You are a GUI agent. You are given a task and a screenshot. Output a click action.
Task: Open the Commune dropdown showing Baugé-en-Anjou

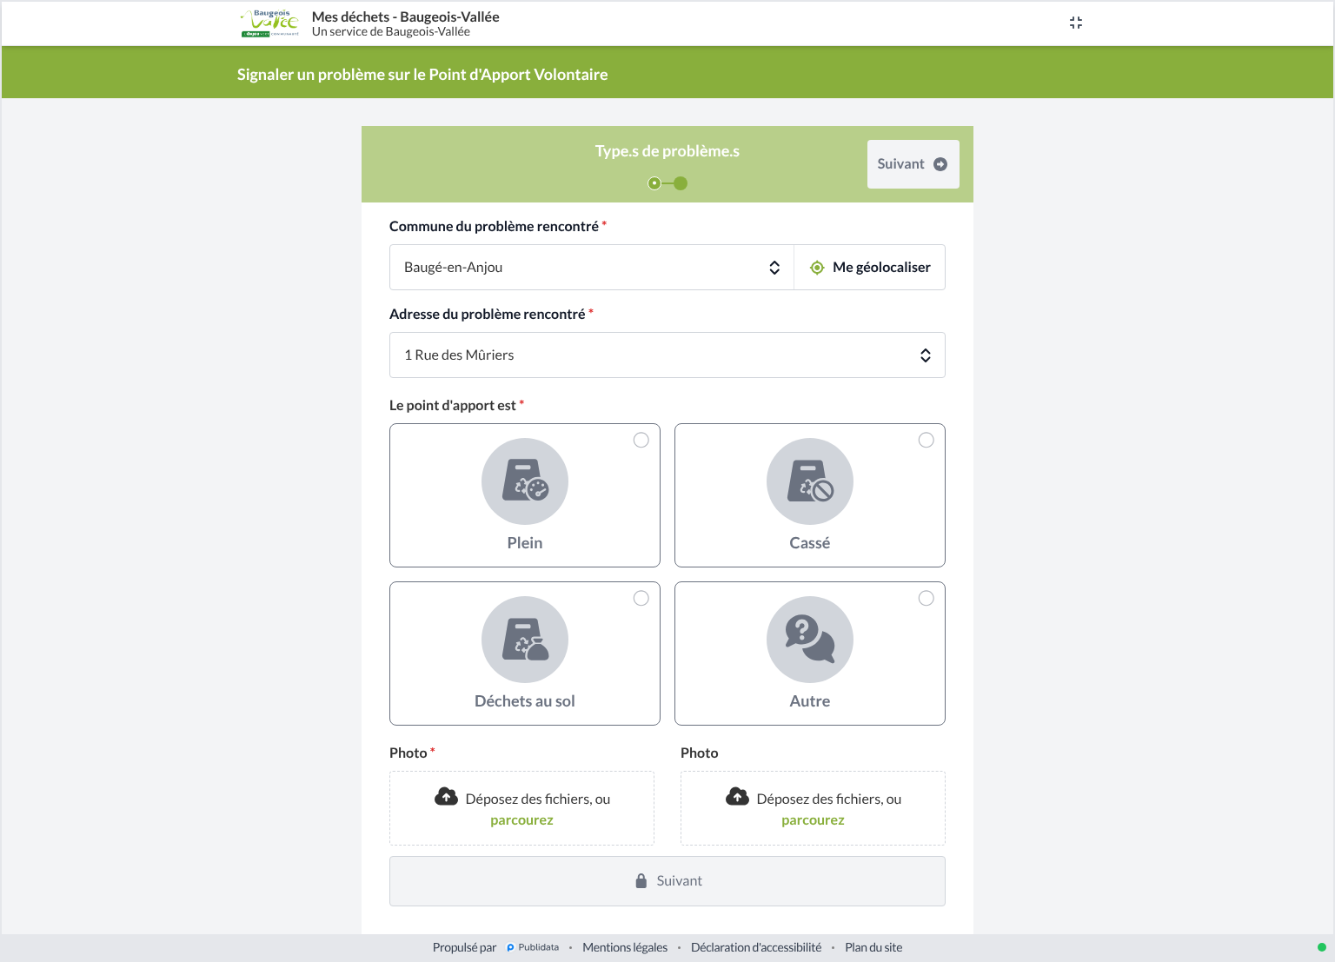592,268
